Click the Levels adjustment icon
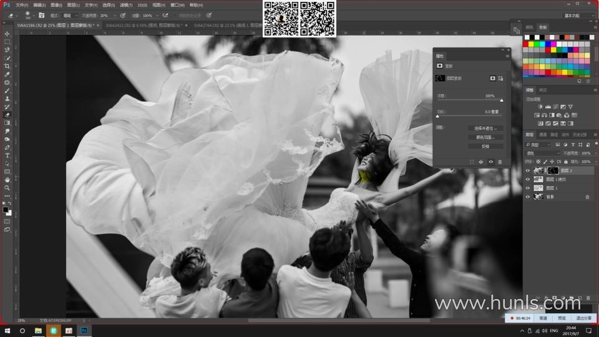This screenshot has height=337, width=599. click(x=548, y=107)
